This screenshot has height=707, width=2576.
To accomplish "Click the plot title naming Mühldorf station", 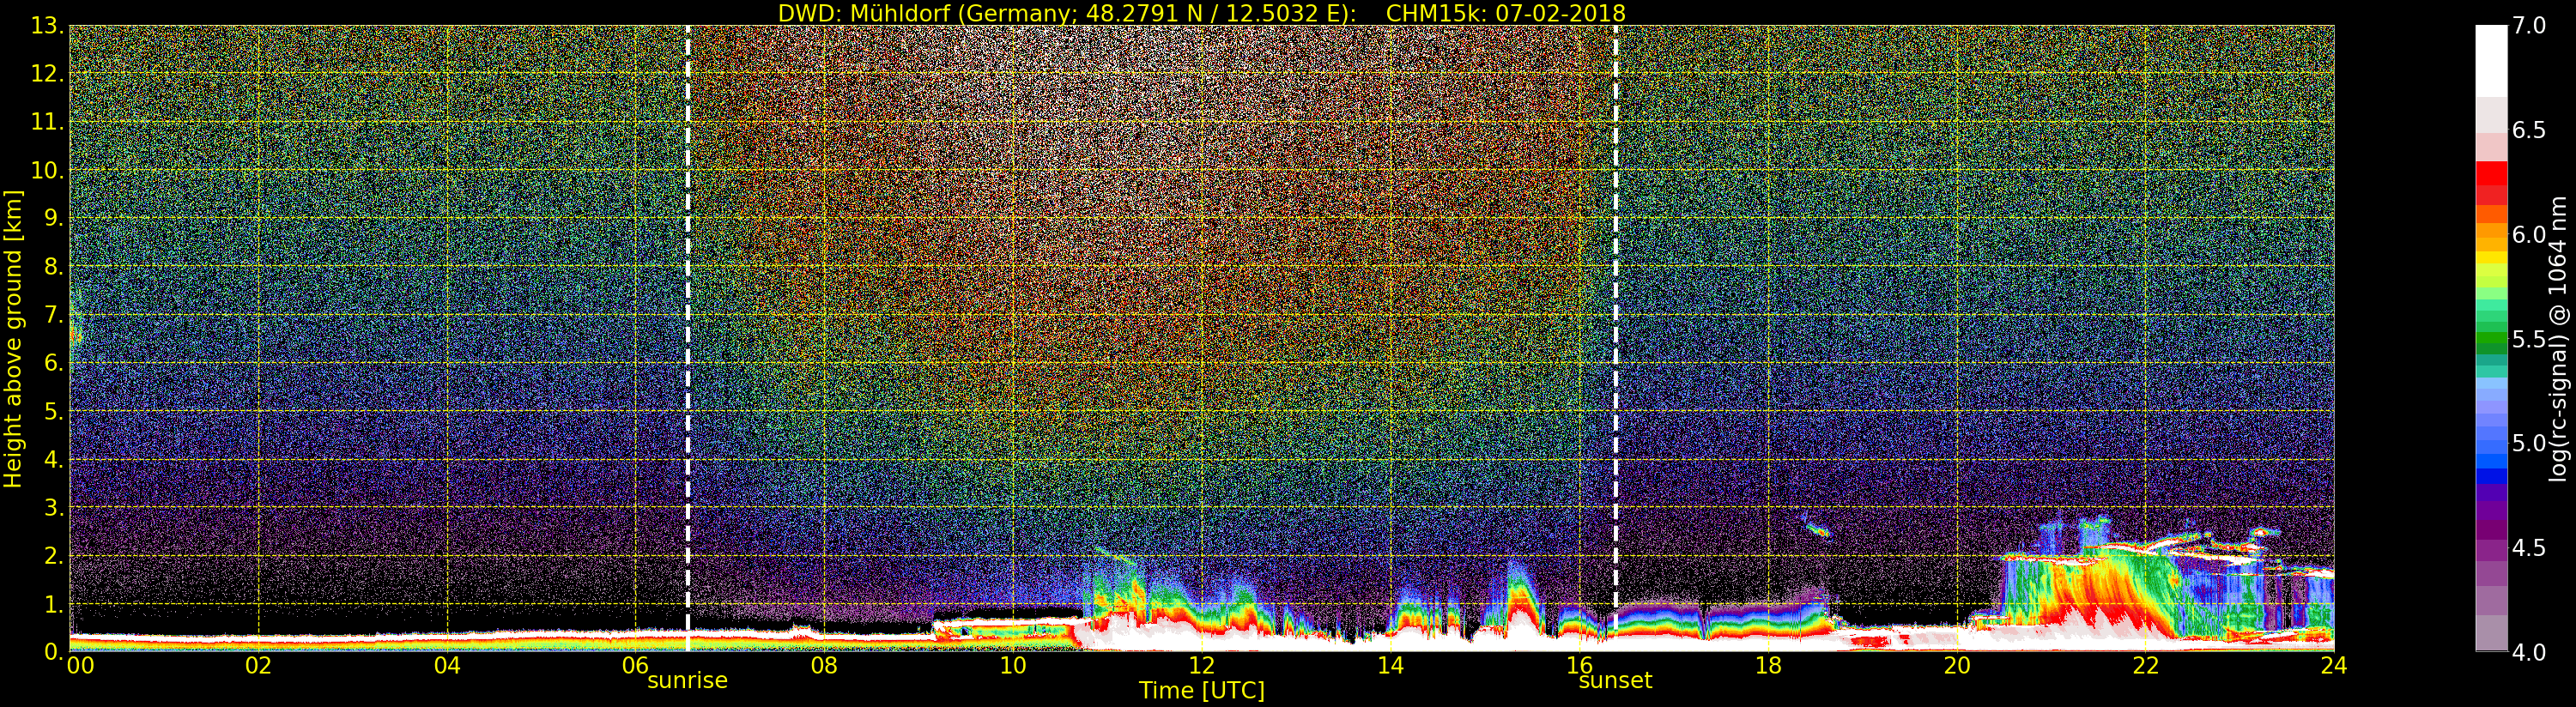I will click(x=1201, y=13).
